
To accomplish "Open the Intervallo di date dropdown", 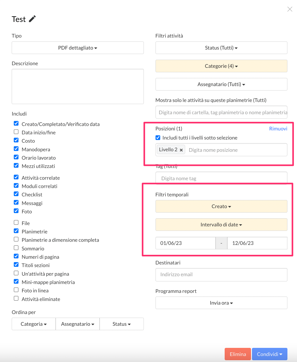I will click(221, 225).
